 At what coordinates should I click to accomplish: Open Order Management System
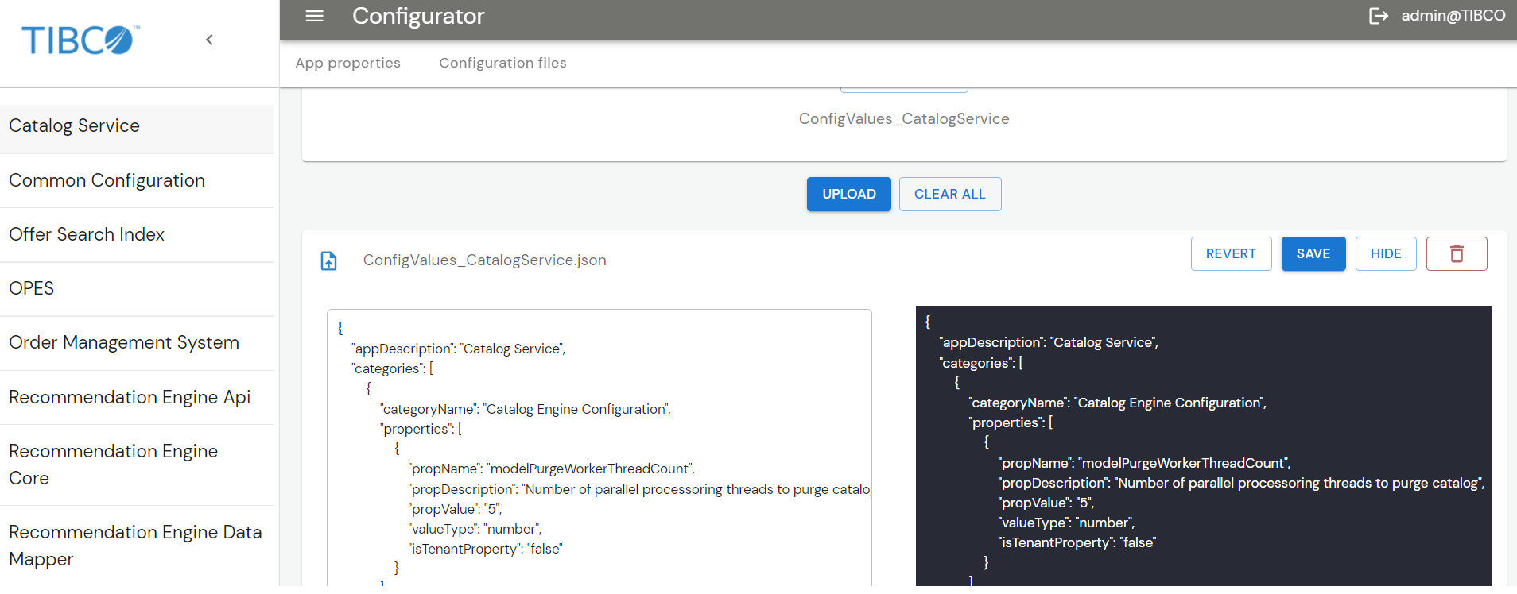point(123,342)
